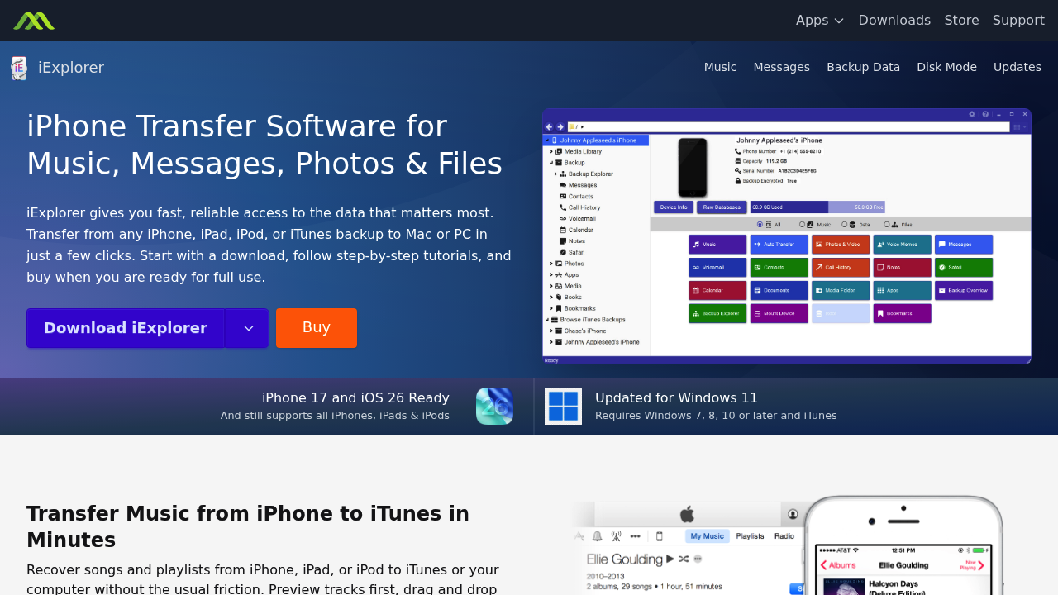
Task: Go to the Store page
Action: [x=961, y=21]
